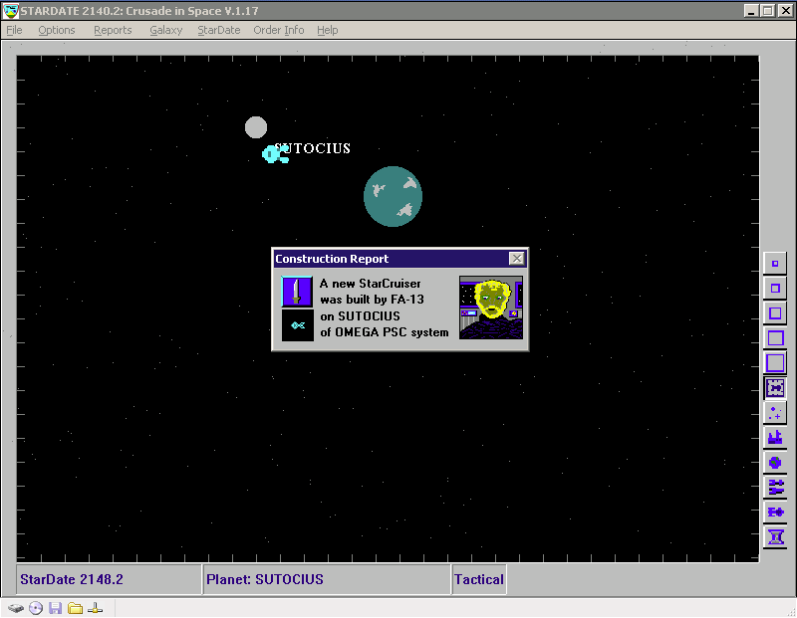
Task: Click the dagger StarCruiser icon in report
Action: [x=297, y=292]
